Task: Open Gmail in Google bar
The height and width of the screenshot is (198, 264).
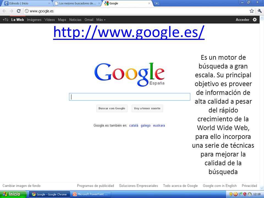Action: pos(89,20)
